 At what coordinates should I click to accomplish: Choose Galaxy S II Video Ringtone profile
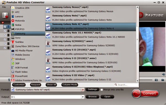[x=91, y=70]
